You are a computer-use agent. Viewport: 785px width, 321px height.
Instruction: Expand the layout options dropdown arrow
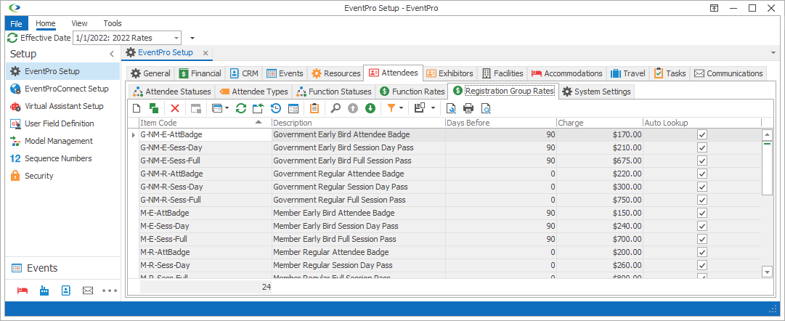coord(433,107)
